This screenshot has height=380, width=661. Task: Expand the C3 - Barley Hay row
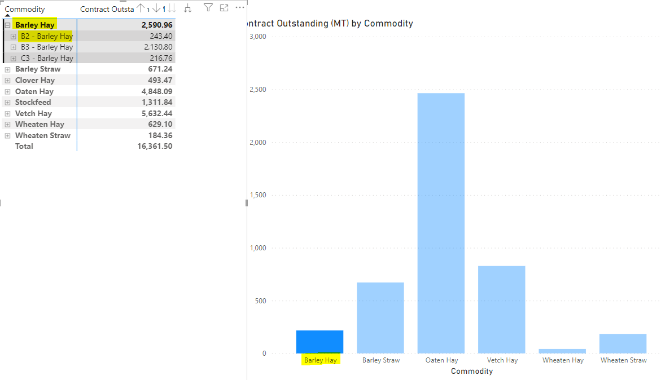coord(13,59)
